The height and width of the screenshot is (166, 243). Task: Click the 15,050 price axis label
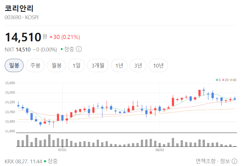click(10, 92)
